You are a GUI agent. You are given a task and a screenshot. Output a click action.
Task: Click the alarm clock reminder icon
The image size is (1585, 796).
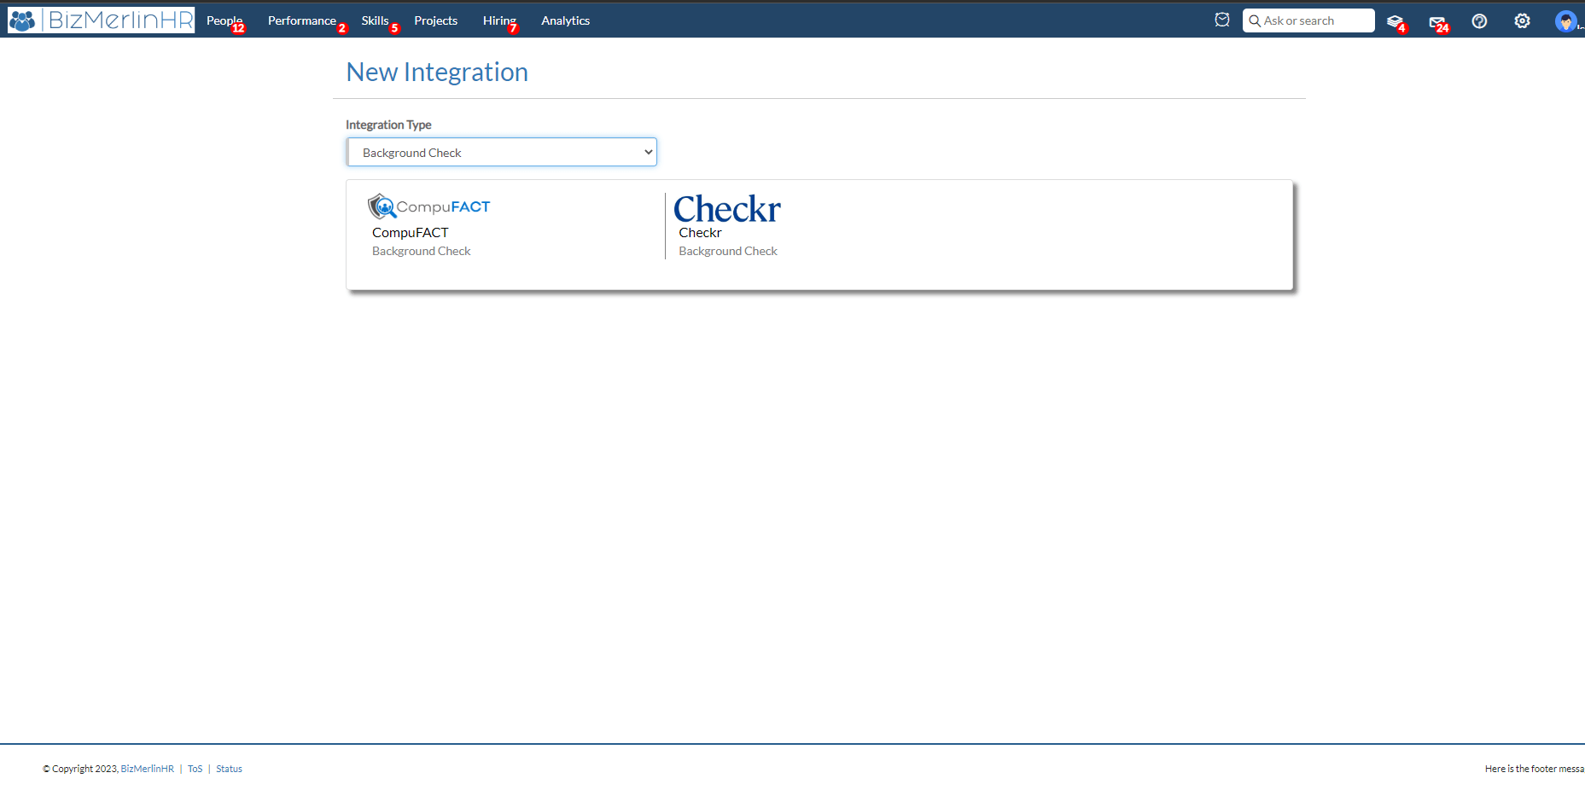[x=1222, y=20]
